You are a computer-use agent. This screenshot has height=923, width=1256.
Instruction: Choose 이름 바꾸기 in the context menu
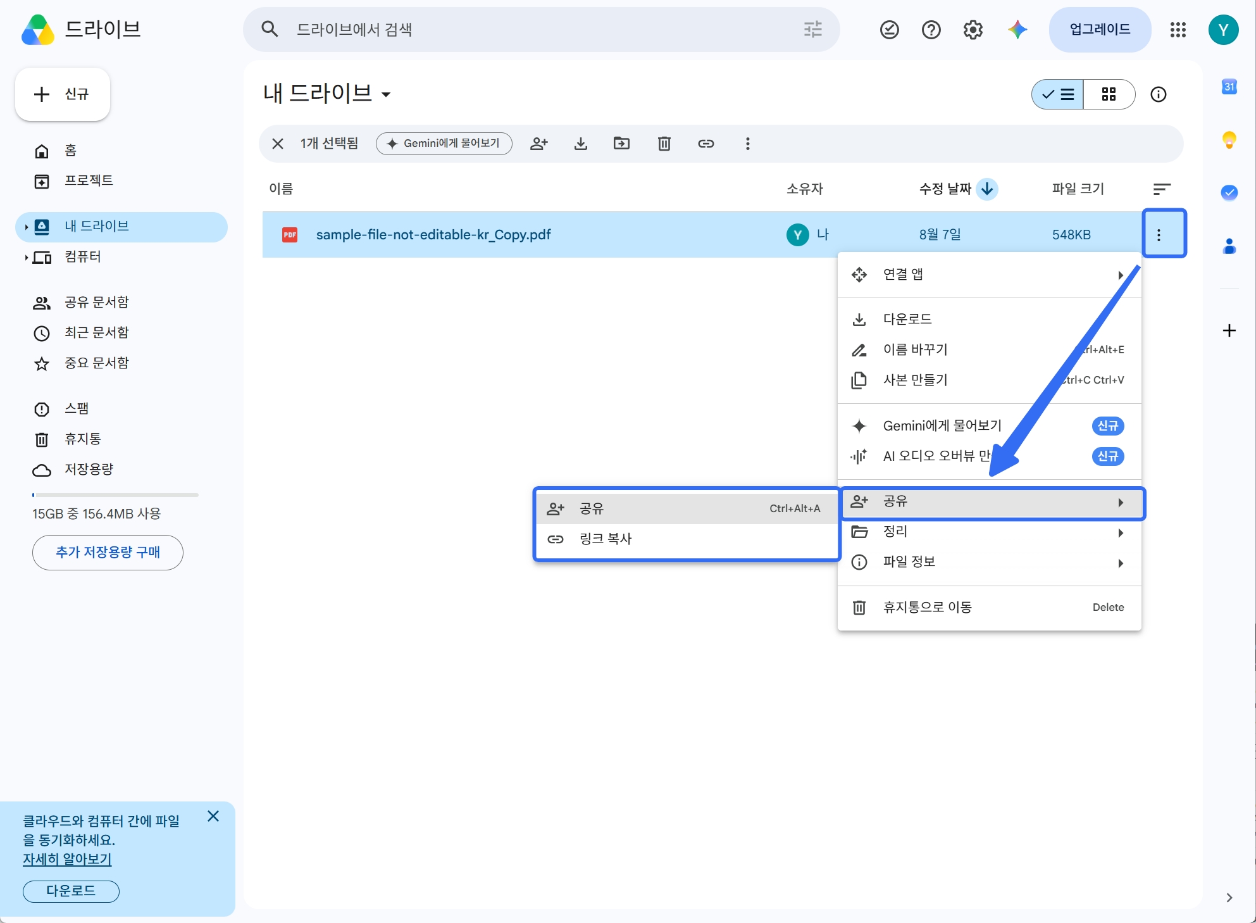click(989, 349)
